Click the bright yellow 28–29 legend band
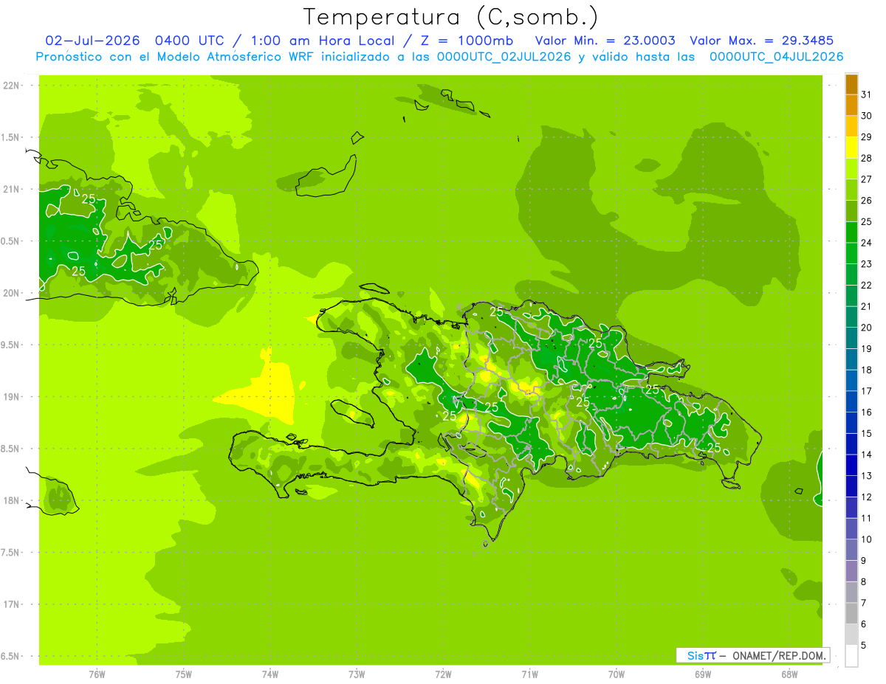Viewport: 886px width, 684px height. click(x=851, y=147)
